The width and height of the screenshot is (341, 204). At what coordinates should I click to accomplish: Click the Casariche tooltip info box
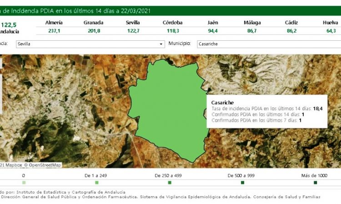pyautogui.click(x=266, y=112)
